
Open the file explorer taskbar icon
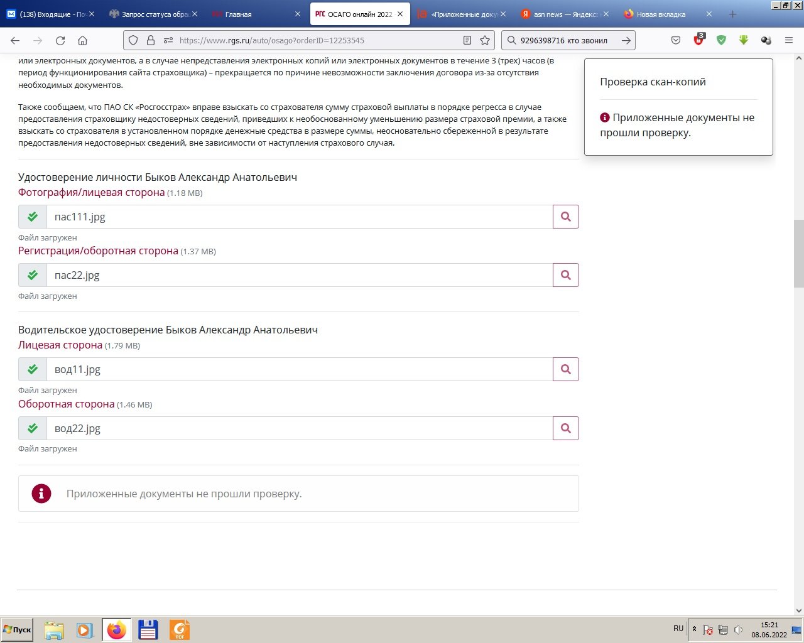(54, 630)
